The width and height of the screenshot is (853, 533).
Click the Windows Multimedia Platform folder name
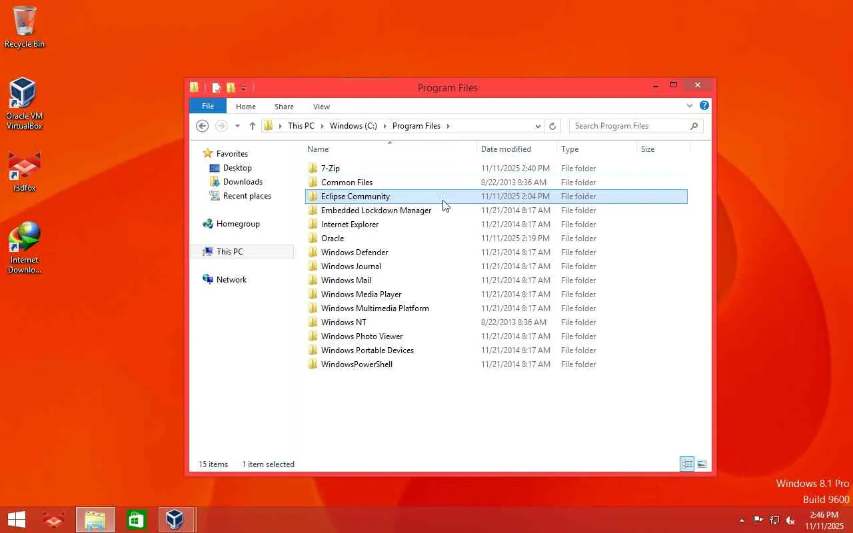375,308
